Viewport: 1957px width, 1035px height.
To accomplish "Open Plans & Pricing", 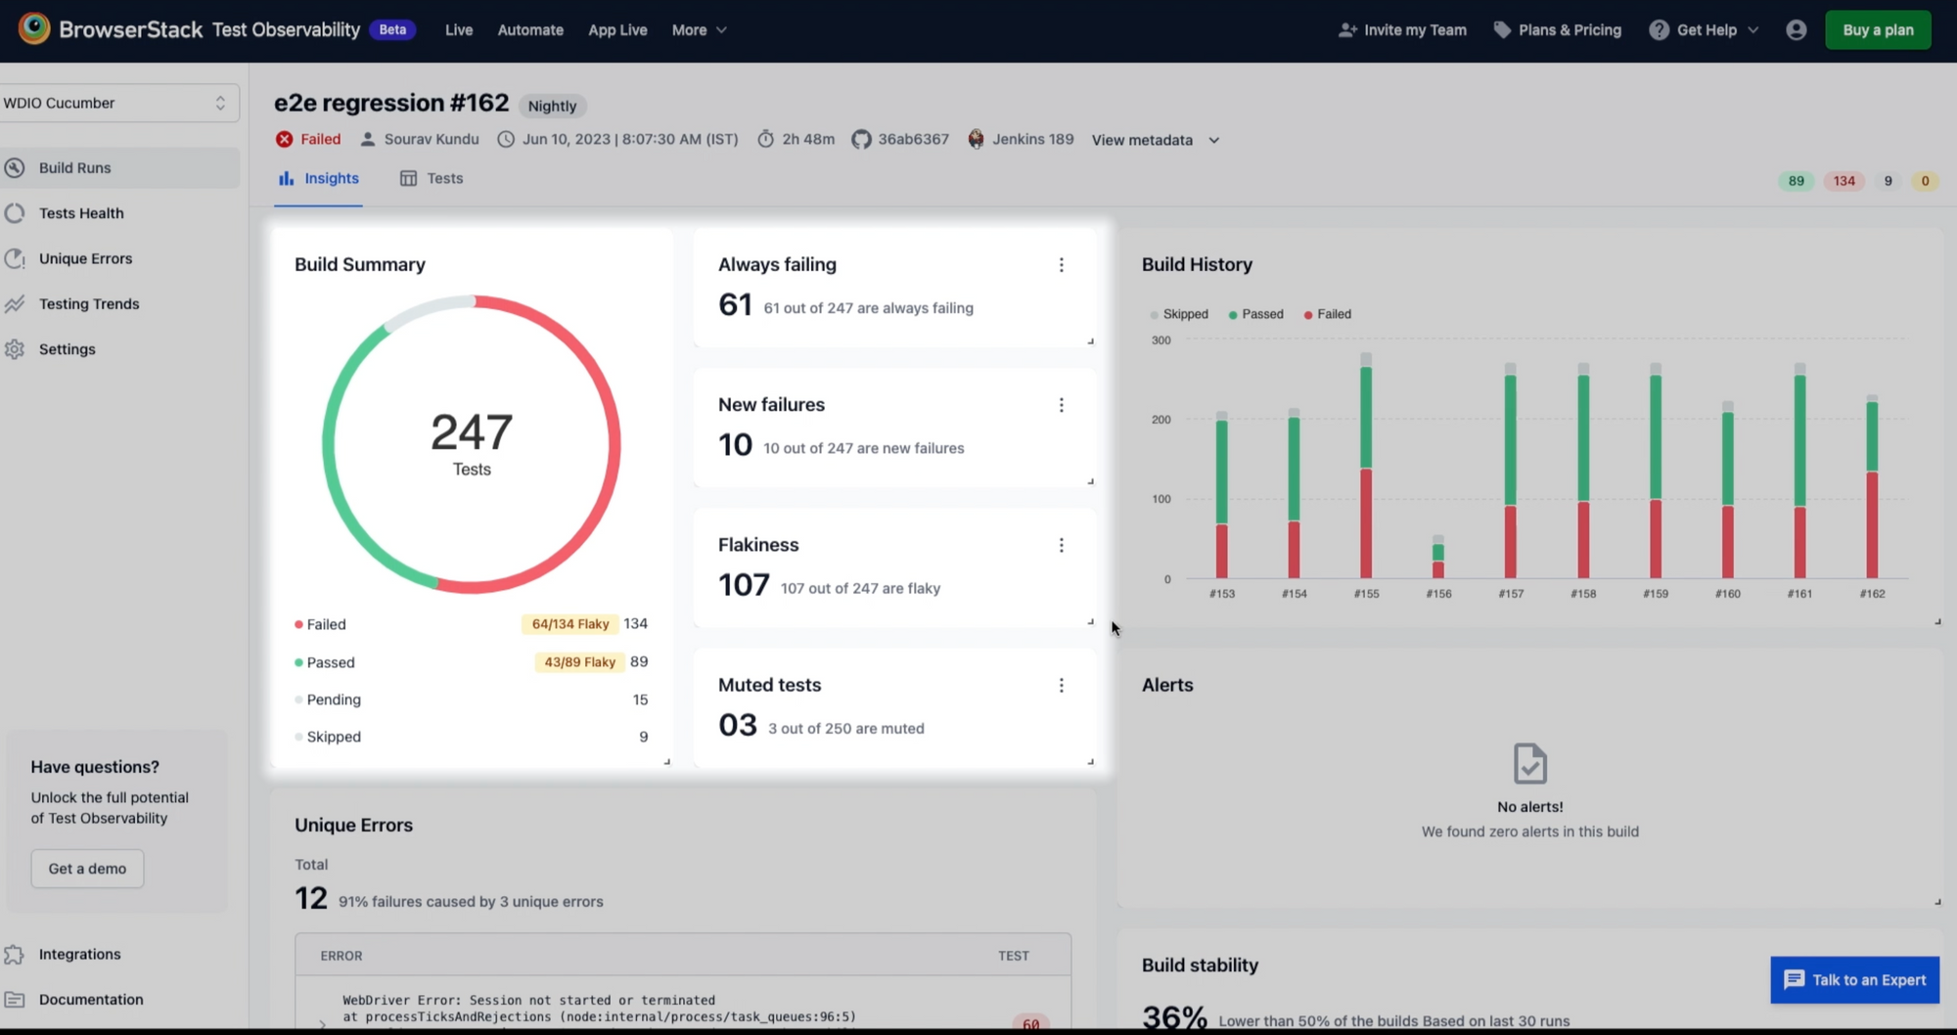I will coord(1557,30).
